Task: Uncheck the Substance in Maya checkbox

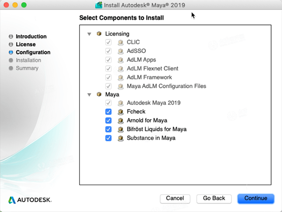Action: pyautogui.click(x=108, y=138)
